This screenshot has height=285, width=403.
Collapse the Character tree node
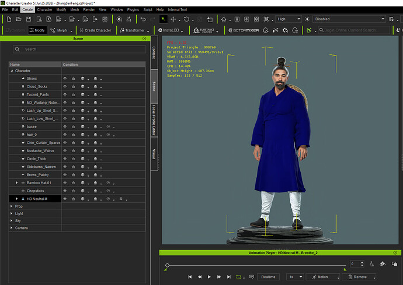(x=12, y=71)
